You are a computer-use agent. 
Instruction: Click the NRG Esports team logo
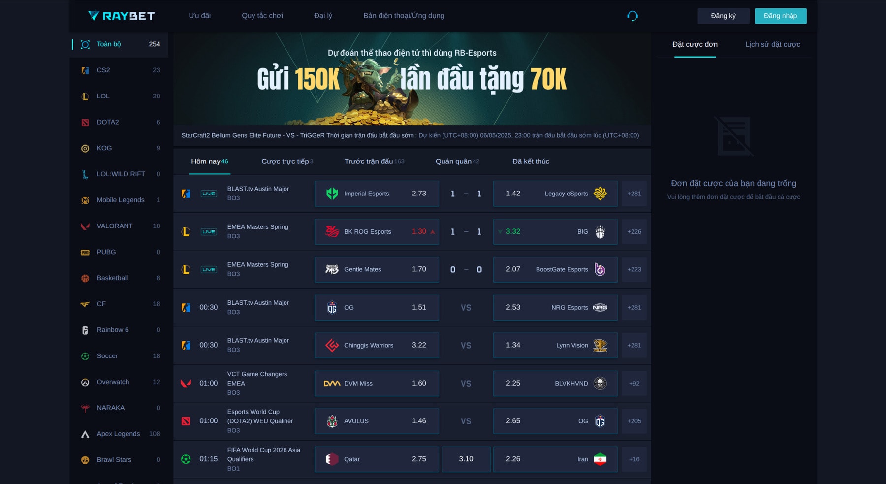click(x=600, y=307)
